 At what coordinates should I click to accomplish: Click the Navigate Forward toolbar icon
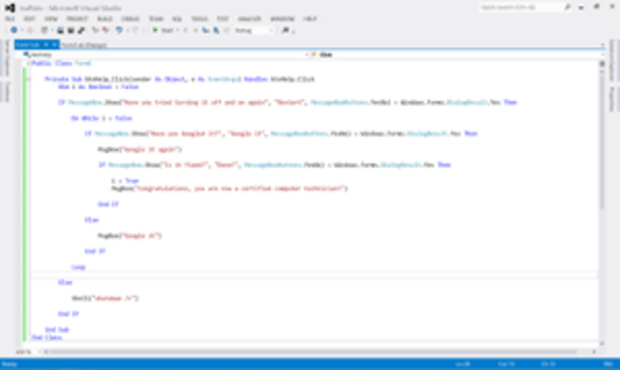click(x=30, y=30)
